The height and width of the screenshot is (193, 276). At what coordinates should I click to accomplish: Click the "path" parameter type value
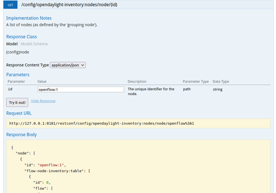[x=187, y=89]
